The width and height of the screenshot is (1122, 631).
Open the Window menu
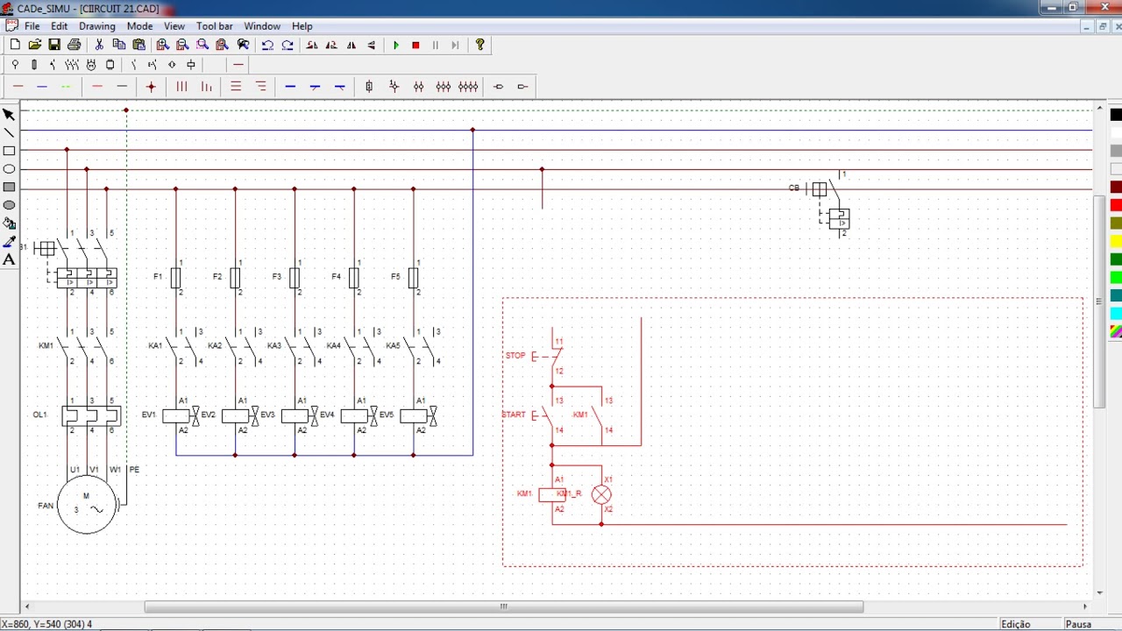point(262,26)
